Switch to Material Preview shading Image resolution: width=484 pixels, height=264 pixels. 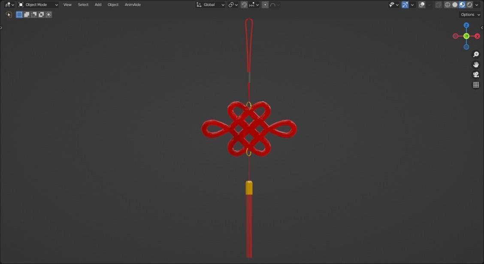point(462,5)
